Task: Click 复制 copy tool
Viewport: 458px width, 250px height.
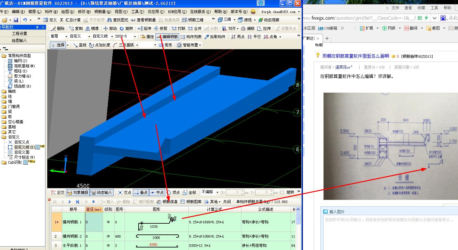Action: coord(76,28)
